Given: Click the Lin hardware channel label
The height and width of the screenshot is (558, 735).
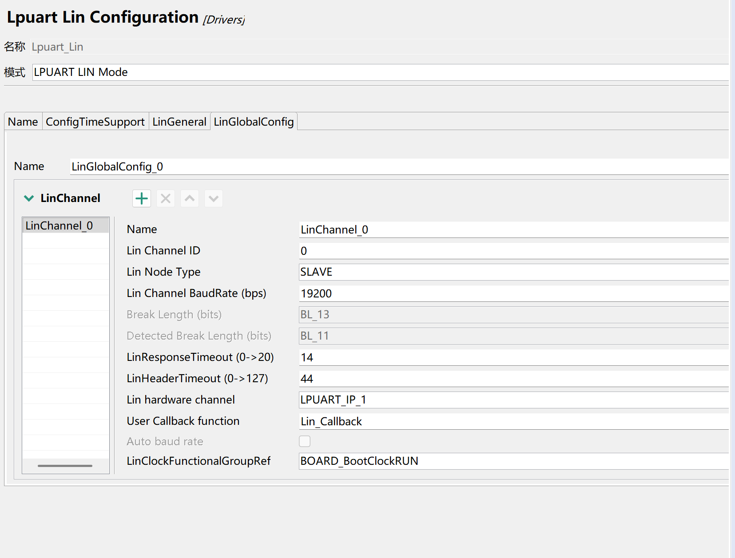Looking at the screenshot, I should coord(181,400).
